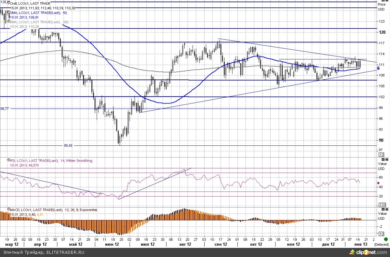Toggle the price scale precision box '12'
The image size is (390, 257).
point(382,155)
